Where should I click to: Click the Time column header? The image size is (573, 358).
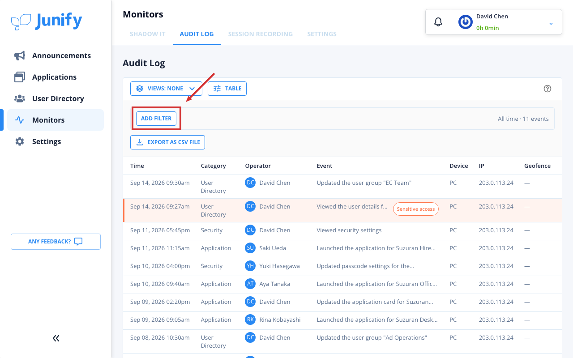137,166
